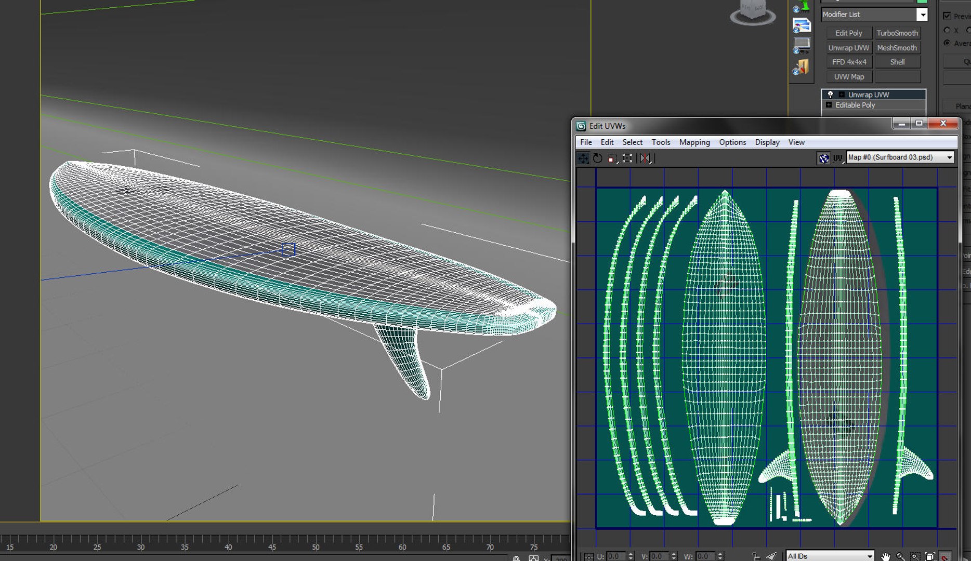Select the Scale tool in Edit UVWs
The width and height of the screenshot is (971, 561).
tap(613, 158)
